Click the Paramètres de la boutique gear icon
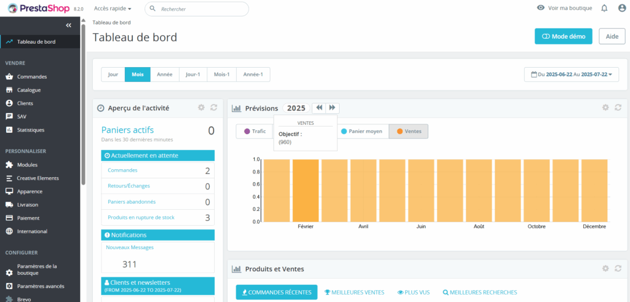The width and height of the screenshot is (630, 302). tap(9, 273)
